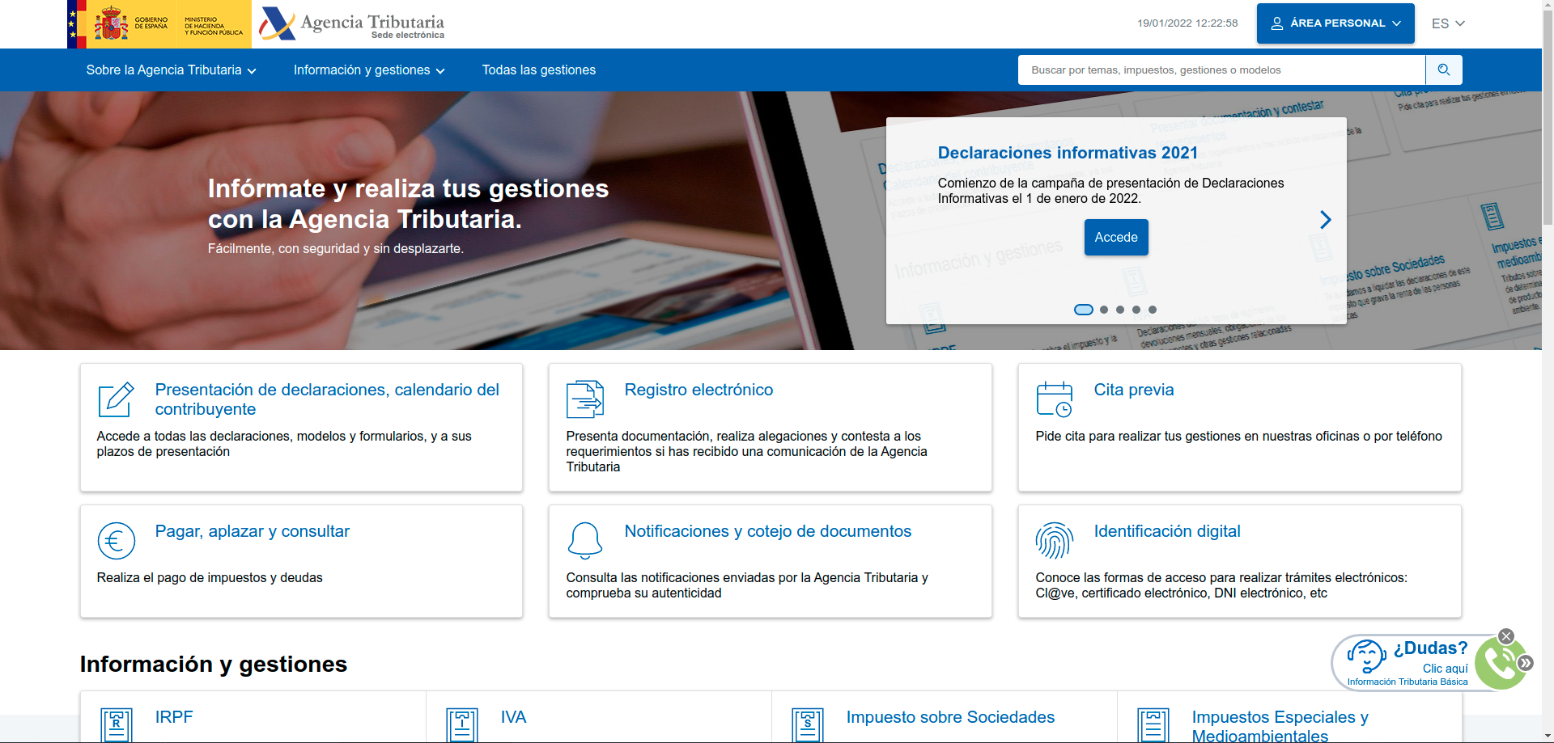Expand Sobre la Agencia Tributaria menu
Viewport: 1554px width, 743px height.
pos(171,70)
